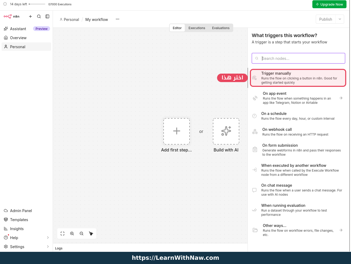Click the Publish button
Image resolution: width=351 pixels, height=264 pixels.
coord(326,19)
